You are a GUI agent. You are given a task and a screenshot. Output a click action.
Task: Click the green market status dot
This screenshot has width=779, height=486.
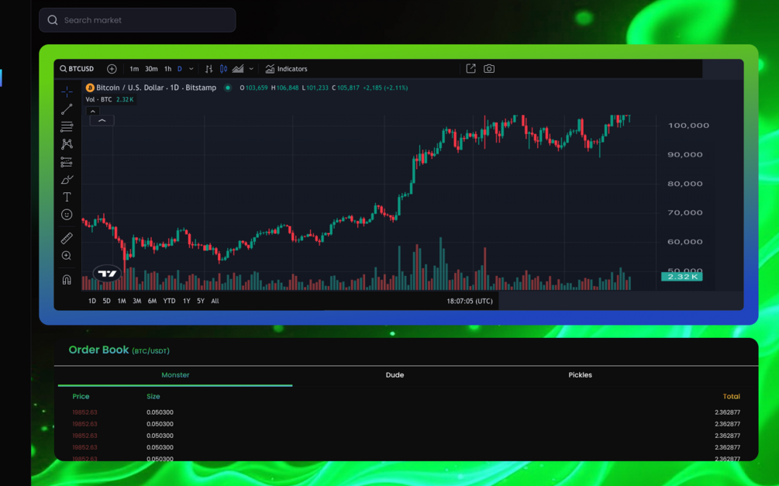228,88
